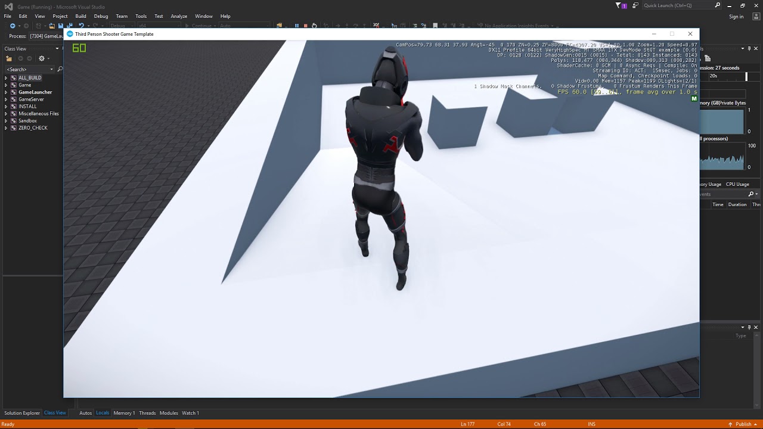Screen dimensions: 763x429
Task: Click the Events search magnifier in Diagnostic Tools
Action: pyautogui.click(x=751, y=194)
